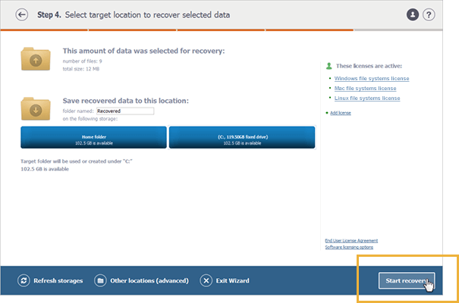The height and width of the screenshot is (303, 459).
Task: Click 'Step 4.' header title text
Action: pos(49,15)
